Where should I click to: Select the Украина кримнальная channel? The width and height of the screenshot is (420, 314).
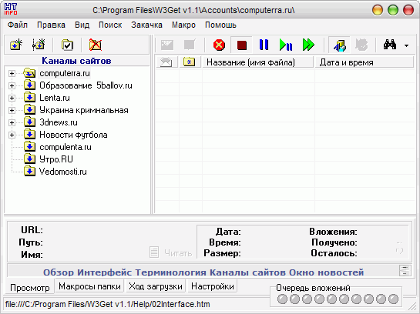click(84, 110)
